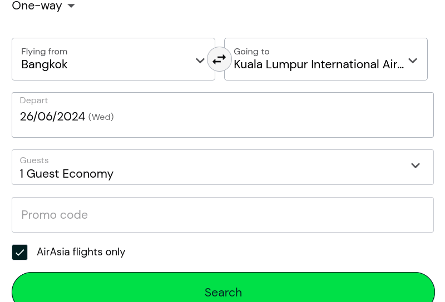Click 'Kuala Lumpur International Air...' destination text
Image resolution: width=445 pixels, height=302 pixels.
[x=319, y=64]
